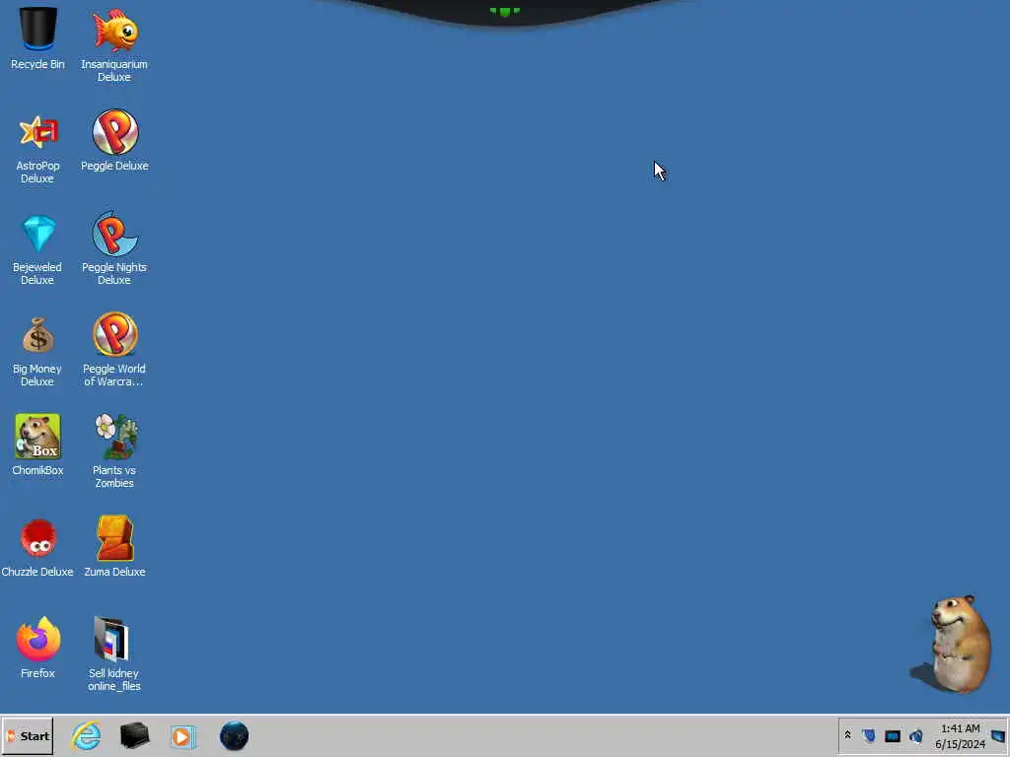The width and height of the screenshot is (1010, 757).
Task: Open Windows Media Player from taskbar
Action: (x=183, y=736)
